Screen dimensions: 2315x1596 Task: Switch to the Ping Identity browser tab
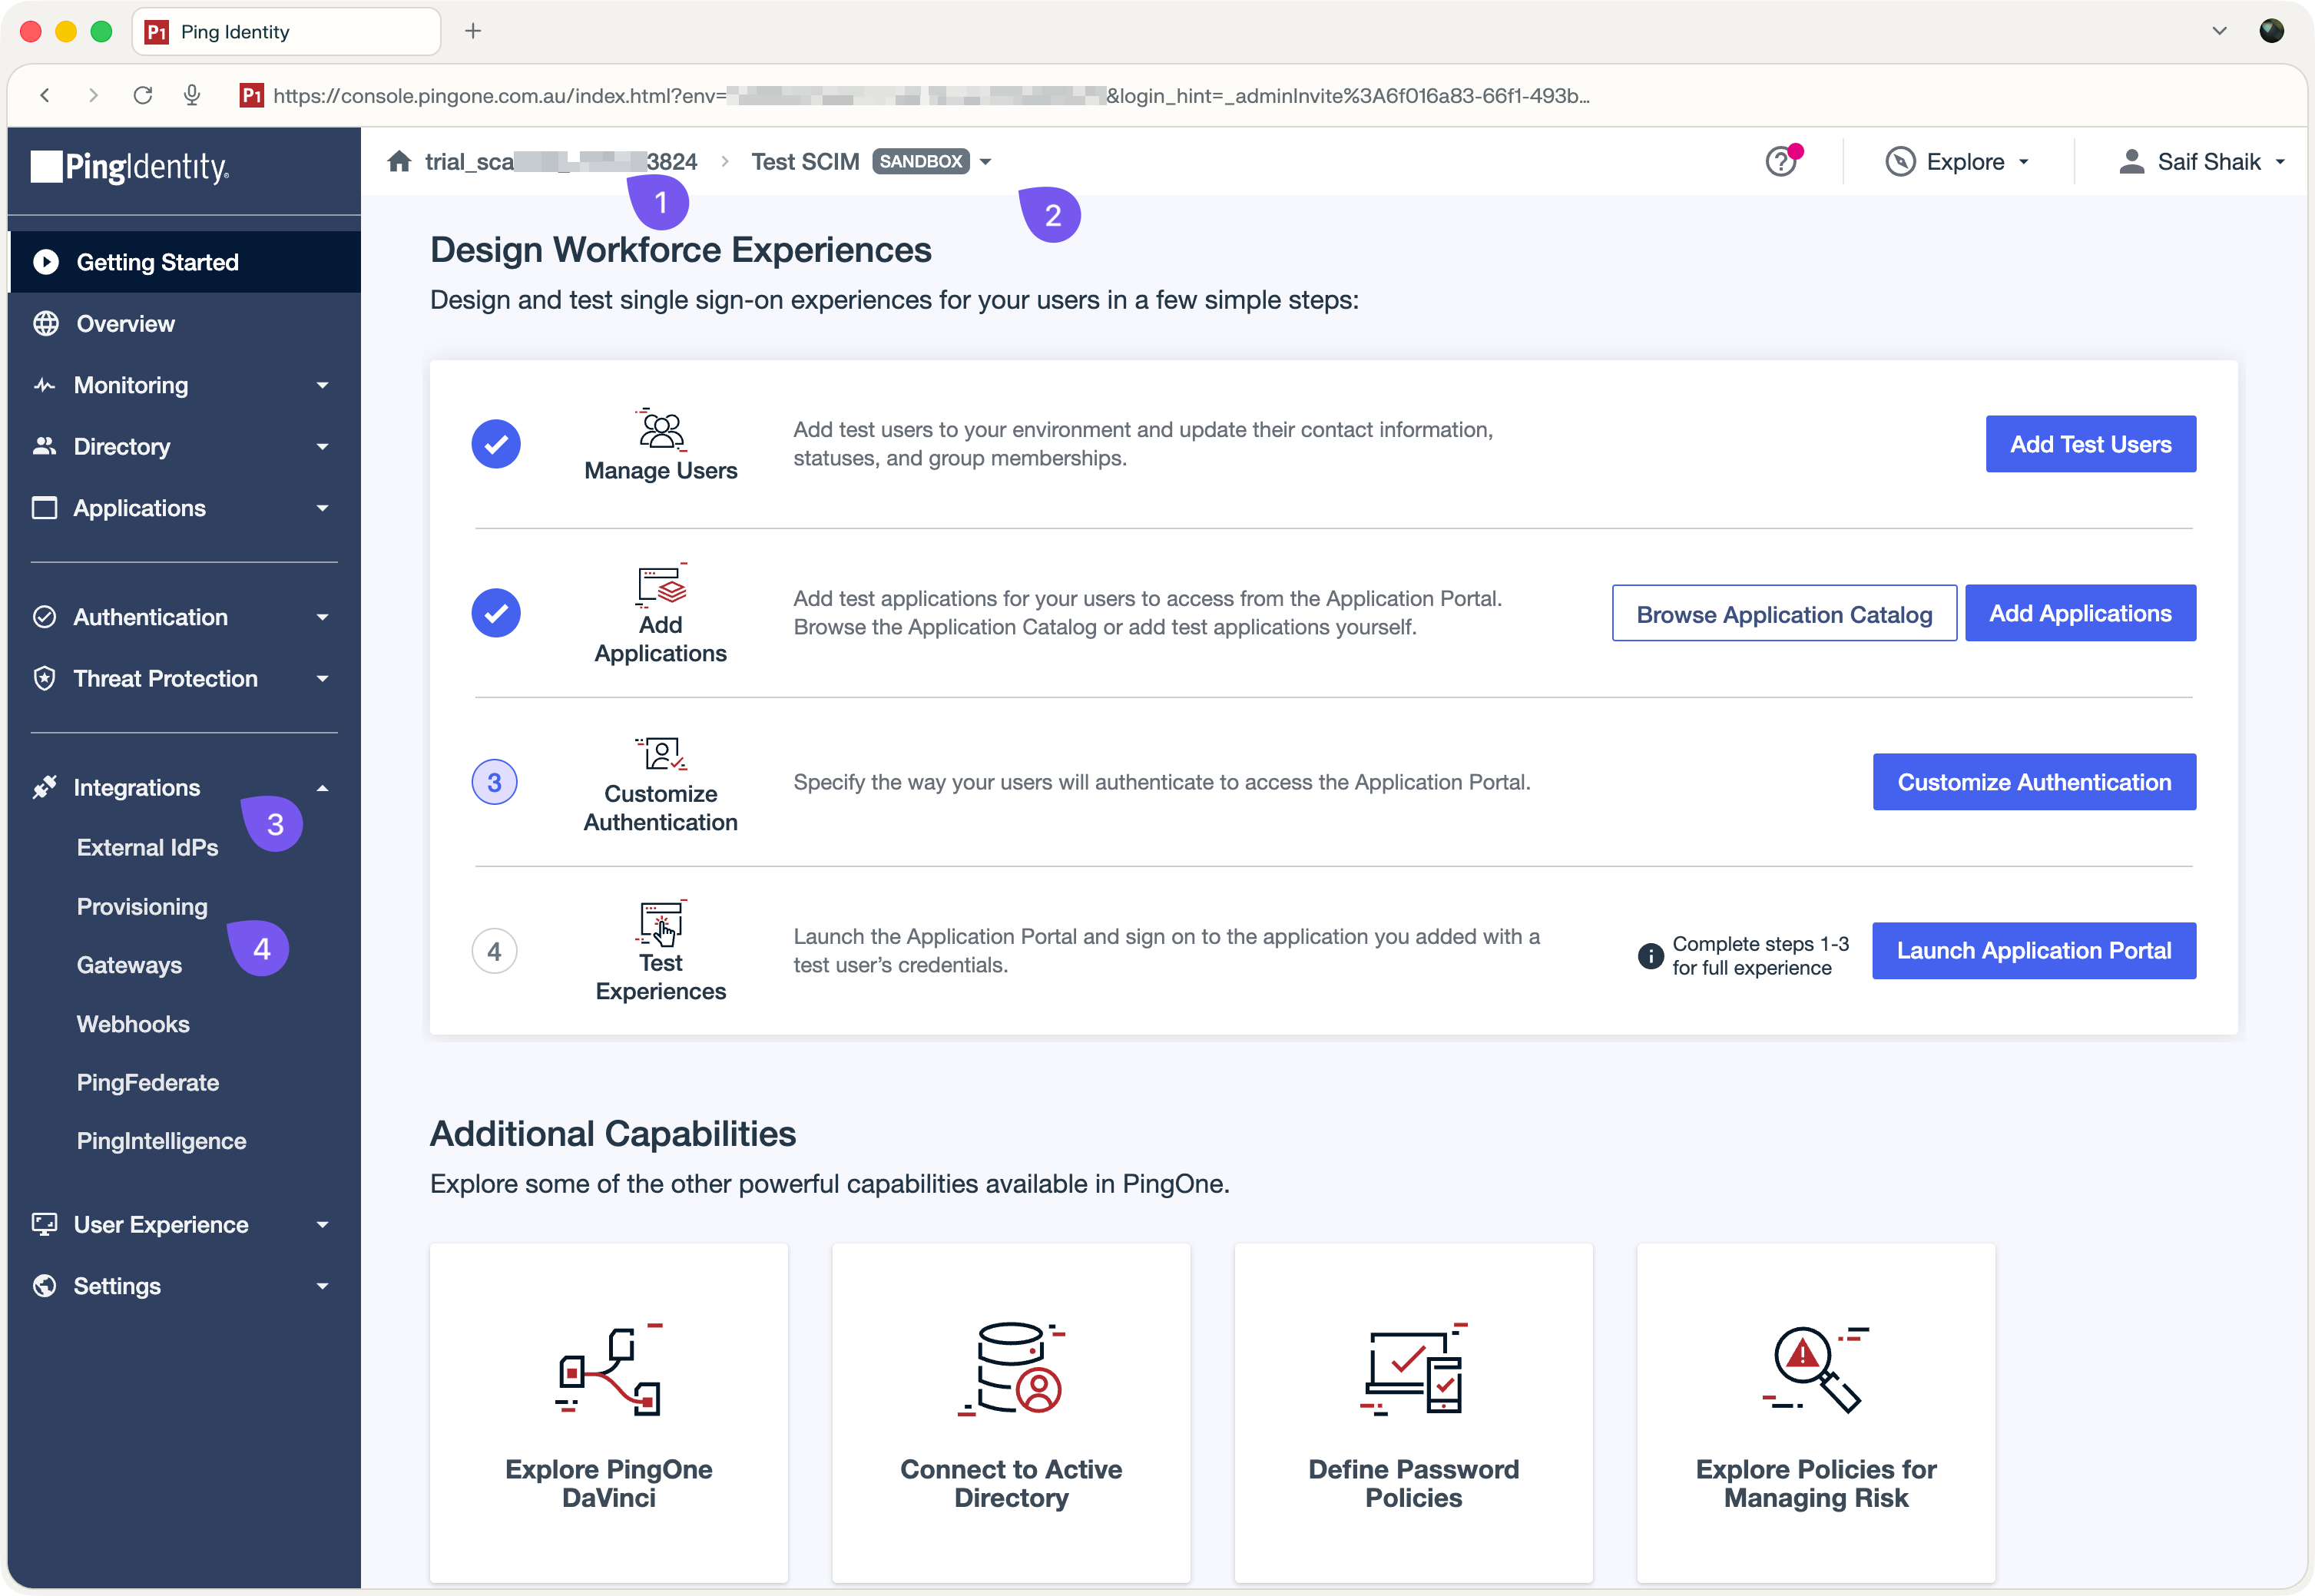(x=285, y=31)
